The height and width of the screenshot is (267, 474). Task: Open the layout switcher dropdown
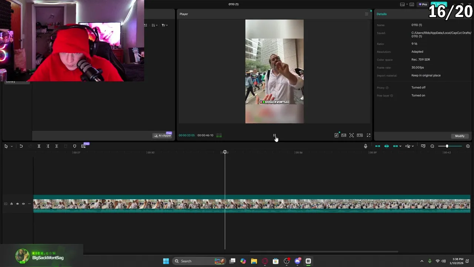pyautogui.click(x=404, y=4)
